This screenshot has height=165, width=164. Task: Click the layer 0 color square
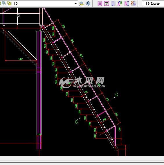tap(13, 3)
